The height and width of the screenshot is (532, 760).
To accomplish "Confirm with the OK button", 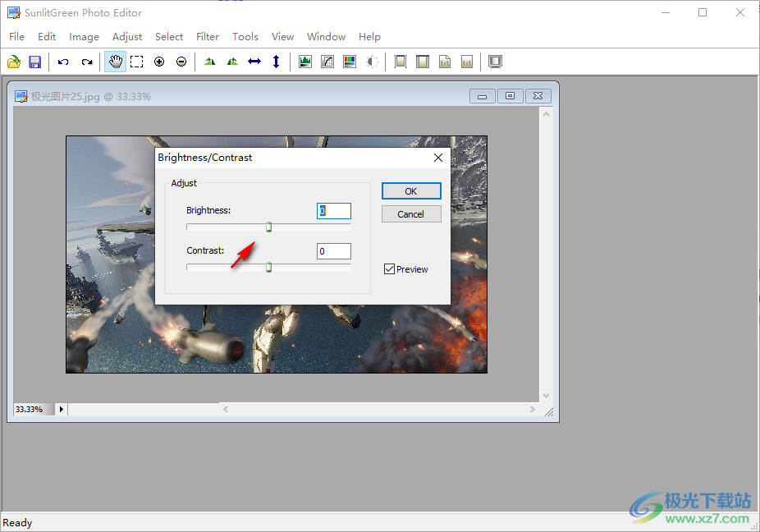I will [411, 191].
